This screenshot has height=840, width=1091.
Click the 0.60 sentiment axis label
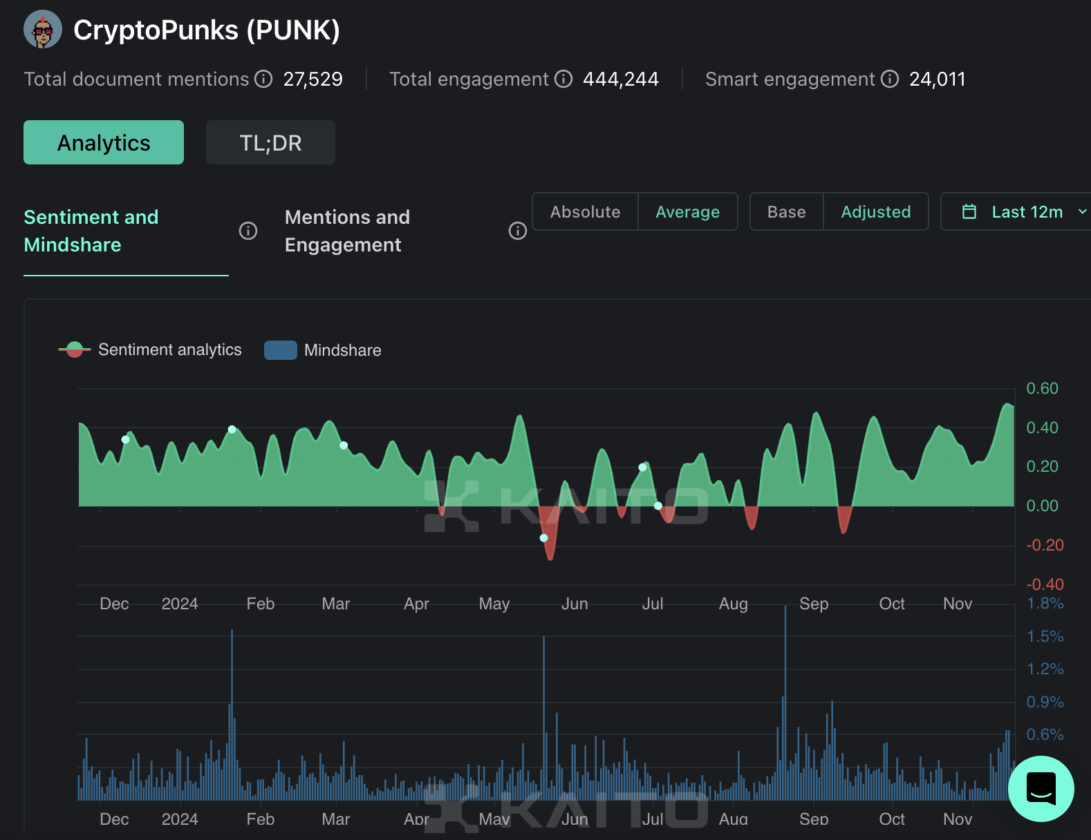[1042, 388]
